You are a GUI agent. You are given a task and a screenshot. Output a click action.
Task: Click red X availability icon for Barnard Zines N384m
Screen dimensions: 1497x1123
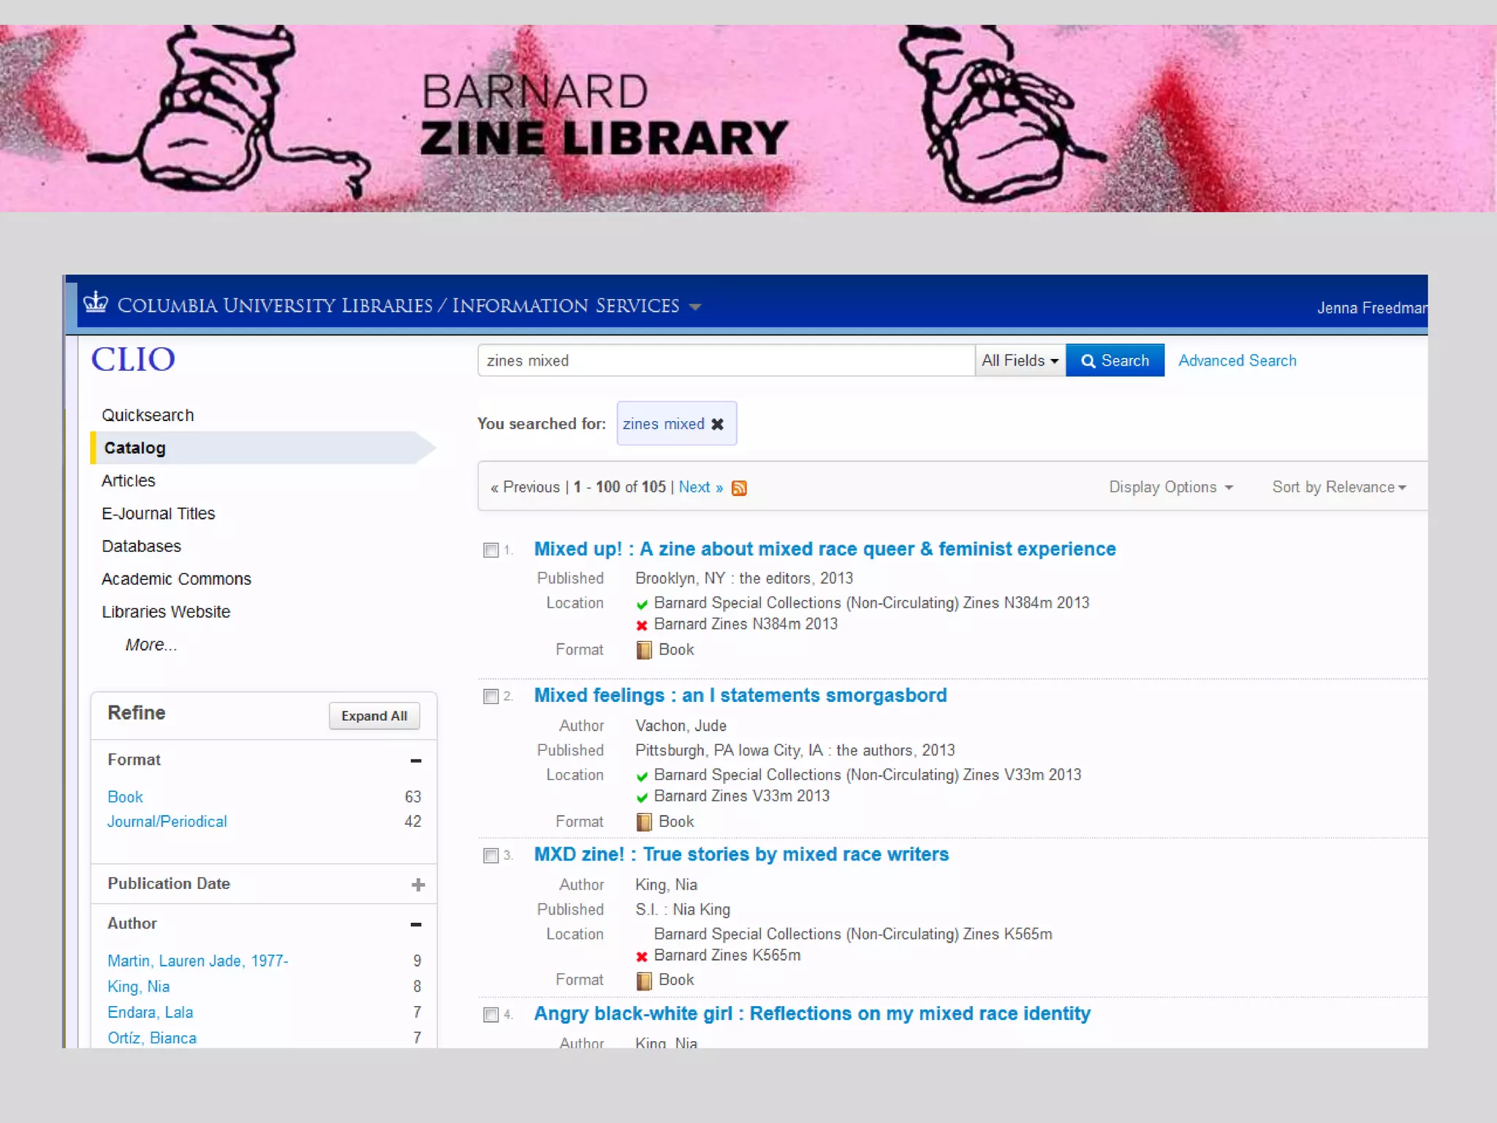coord(642,625)
